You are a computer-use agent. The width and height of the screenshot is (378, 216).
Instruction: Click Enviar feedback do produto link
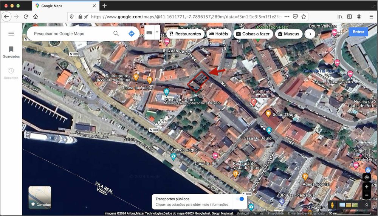(306, 213)
